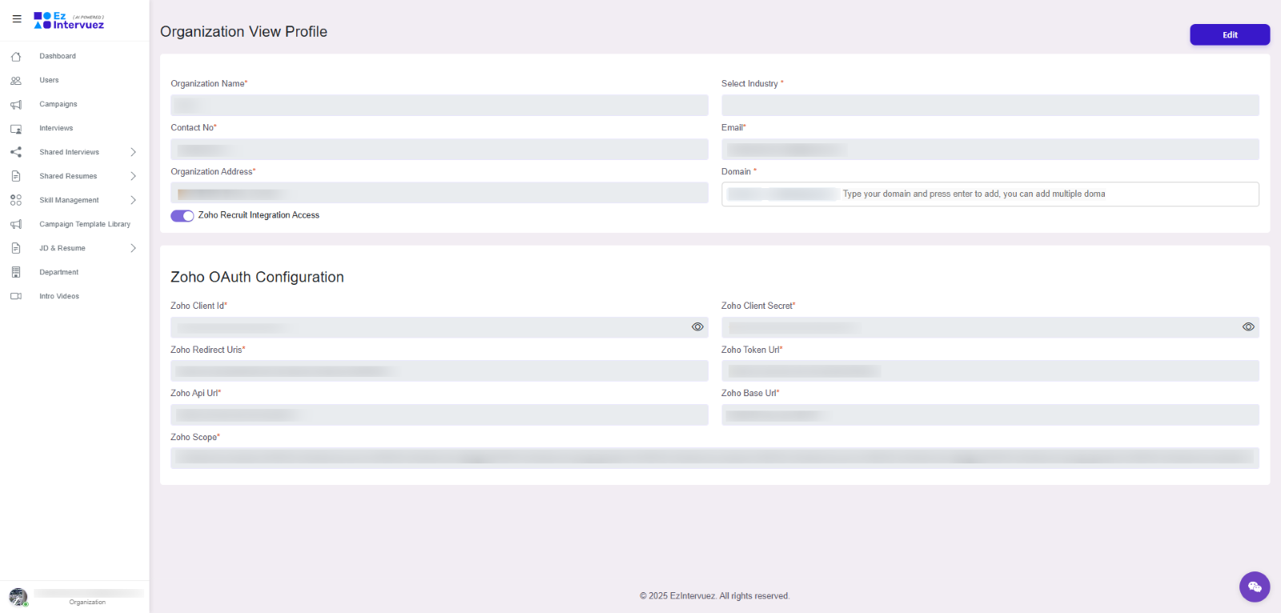
Task: Open the chat support bubble icon
Action: click(1255, 587)
